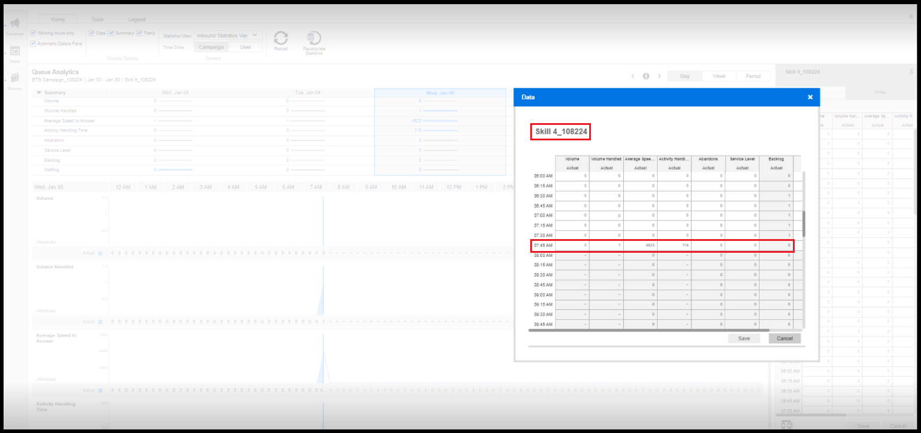Click the Backlog column header in Data dialog

[x=776, y=159]
